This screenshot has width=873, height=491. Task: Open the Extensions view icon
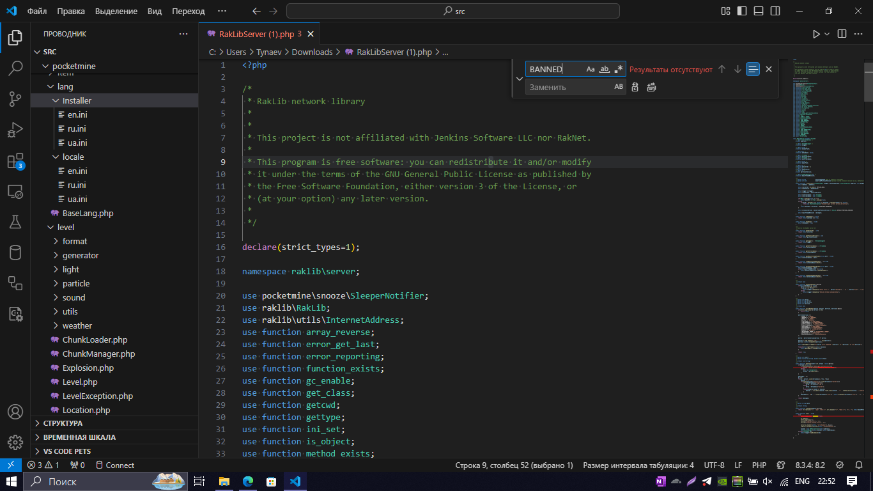click(x=15, y=160)
